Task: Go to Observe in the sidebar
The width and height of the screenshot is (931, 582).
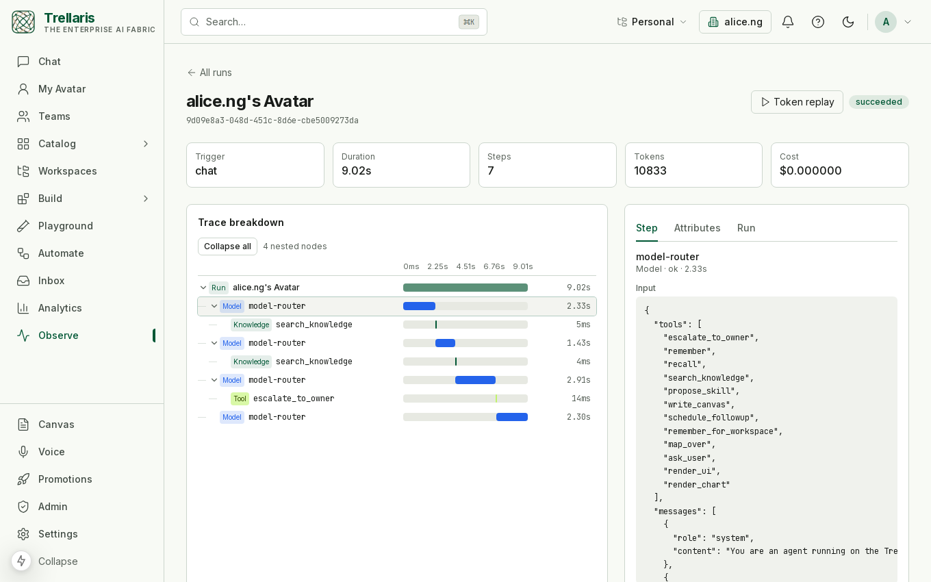Action: click(82, 336)
